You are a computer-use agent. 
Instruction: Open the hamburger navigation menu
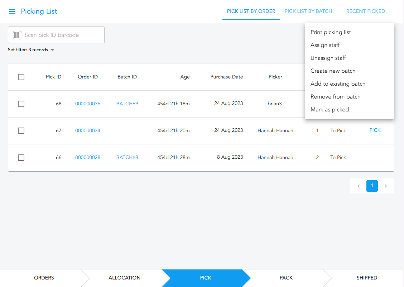tap(12, 11)
